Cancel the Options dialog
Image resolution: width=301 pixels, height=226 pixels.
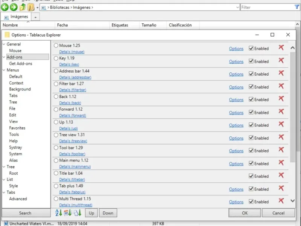[278, 213]
